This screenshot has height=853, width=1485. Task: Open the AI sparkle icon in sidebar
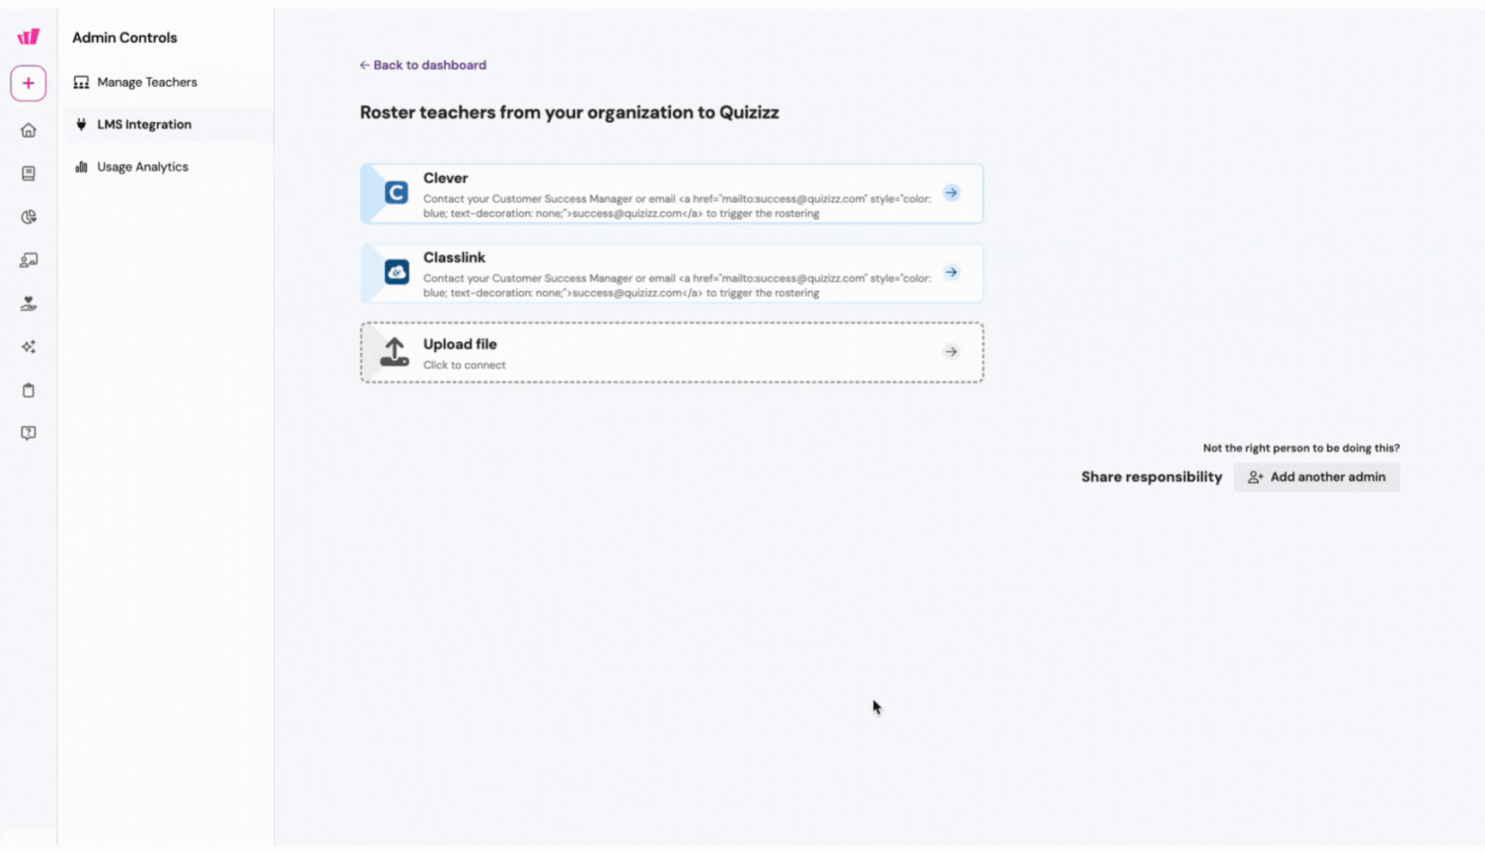28,346
